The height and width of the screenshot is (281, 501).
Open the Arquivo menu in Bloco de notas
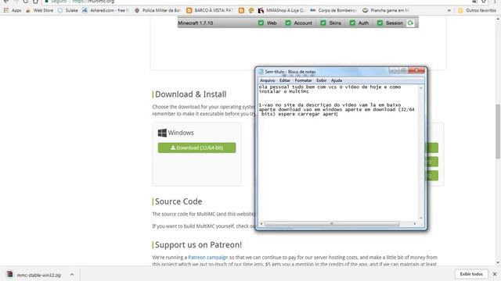(268, 80)
